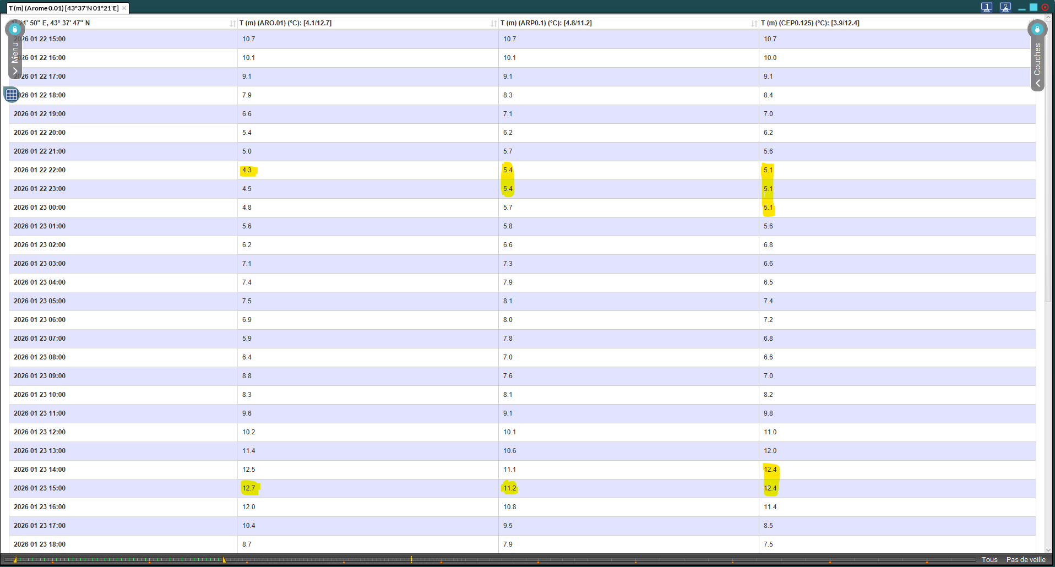Click the CEP0.125 temperature column header
Image resolution: width=1055 pixels, height=567 pixels.
tap(809, 23)
